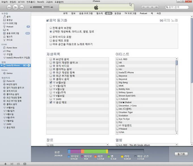Image resolution: width=193 pixels, height=166 pixels.
Task: Switch to 응용 프로그램 tab
Action: coord(86,13)
